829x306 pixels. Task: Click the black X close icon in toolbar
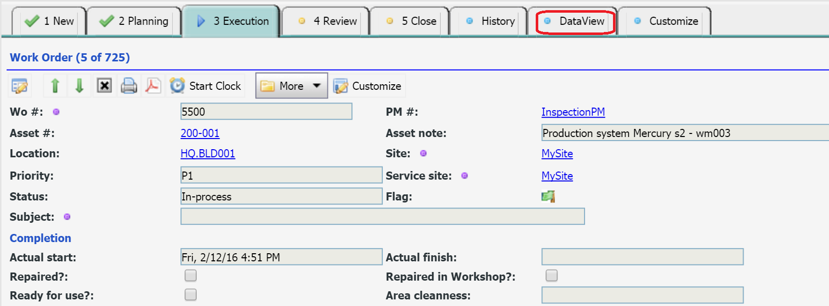tap(104, 86)
